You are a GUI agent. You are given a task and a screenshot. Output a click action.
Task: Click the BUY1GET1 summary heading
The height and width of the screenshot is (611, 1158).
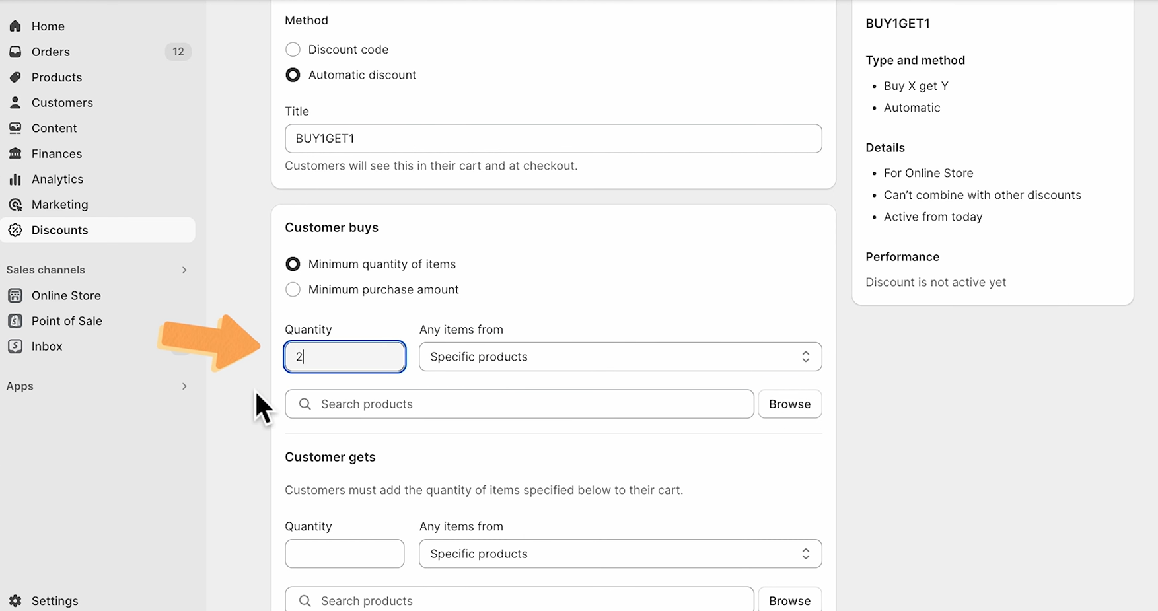898,24
